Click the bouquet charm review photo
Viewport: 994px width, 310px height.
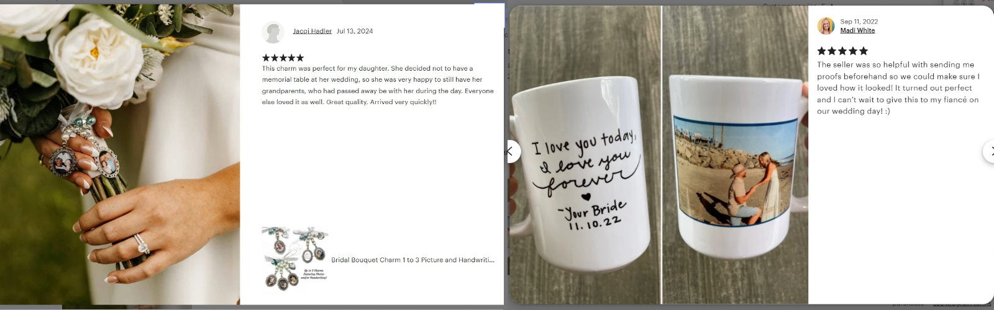point(120,155)
